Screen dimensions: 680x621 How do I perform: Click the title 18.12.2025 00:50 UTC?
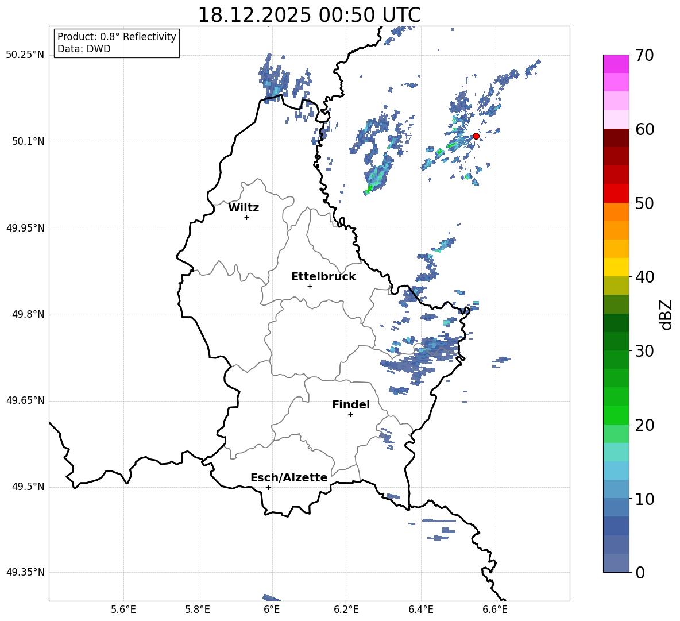point(309,15)
